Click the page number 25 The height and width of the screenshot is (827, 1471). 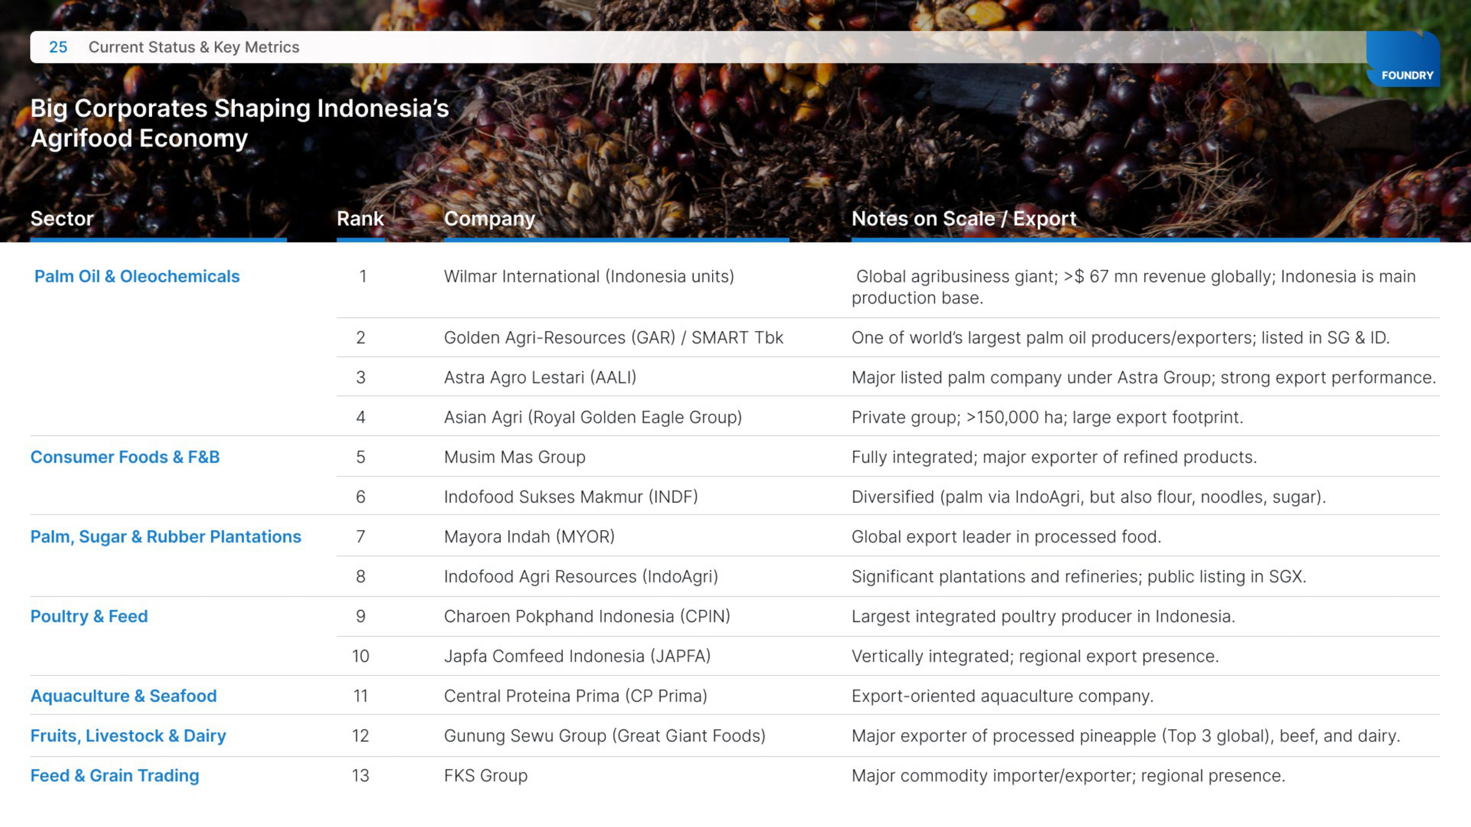point(58,47)
